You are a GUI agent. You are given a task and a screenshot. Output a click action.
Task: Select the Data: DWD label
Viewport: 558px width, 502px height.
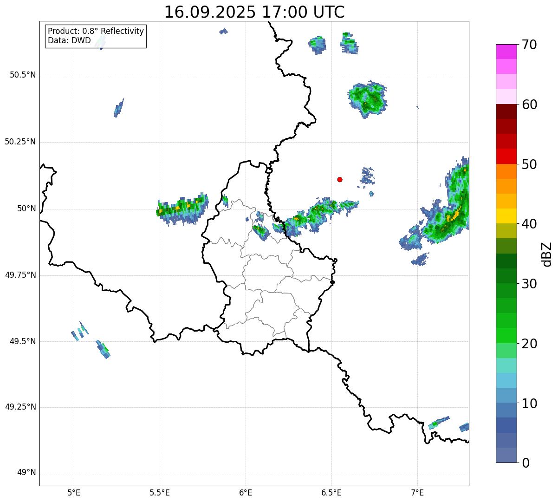pyautogui.click(x=69, y=40)
